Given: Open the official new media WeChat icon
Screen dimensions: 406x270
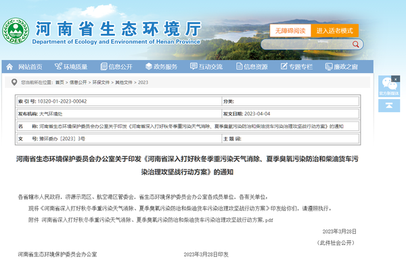Looking at the screenshot, I should click(388, 84).
